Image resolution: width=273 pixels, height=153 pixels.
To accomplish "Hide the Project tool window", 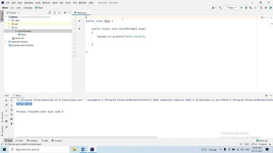I will 70,13.
